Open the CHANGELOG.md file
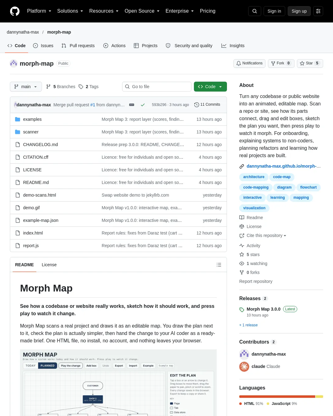This screenshot has width=333, height=416. point(40,145)
